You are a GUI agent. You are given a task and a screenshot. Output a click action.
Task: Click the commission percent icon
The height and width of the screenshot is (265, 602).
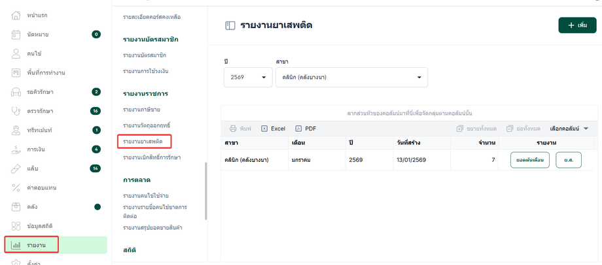pos(16,188)
